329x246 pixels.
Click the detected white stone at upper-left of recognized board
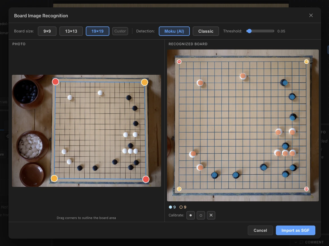[x=200, y=83]
